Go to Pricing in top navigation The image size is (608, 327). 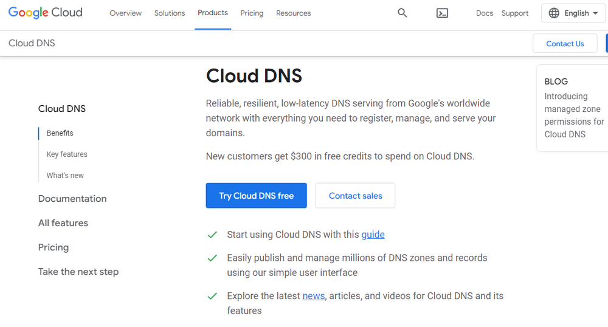tap(252, 13)
